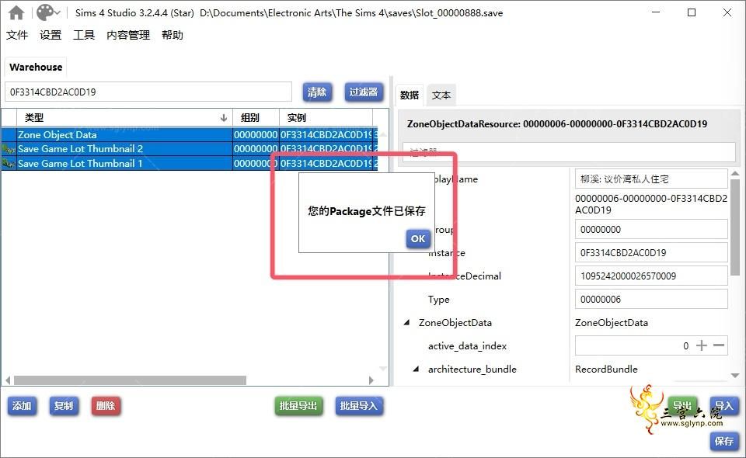Click the resource key text ending AC0D19

coord(651,204)
